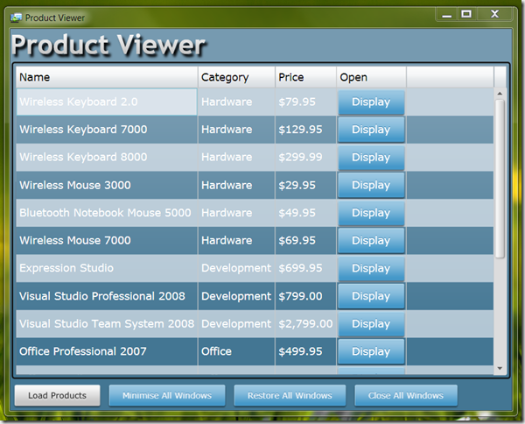Display Wireless Mouse 7000 product
This screenshot has width=525, height=424.
pos(371,240)
